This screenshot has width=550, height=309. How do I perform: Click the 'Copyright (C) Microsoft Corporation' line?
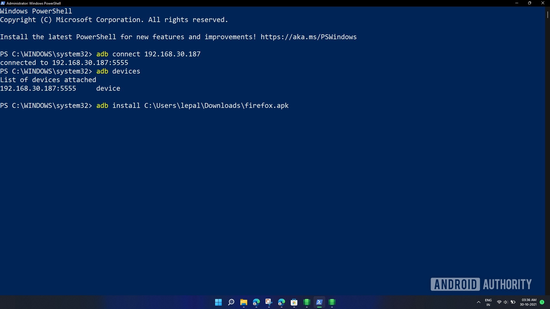tap(114, 20)
